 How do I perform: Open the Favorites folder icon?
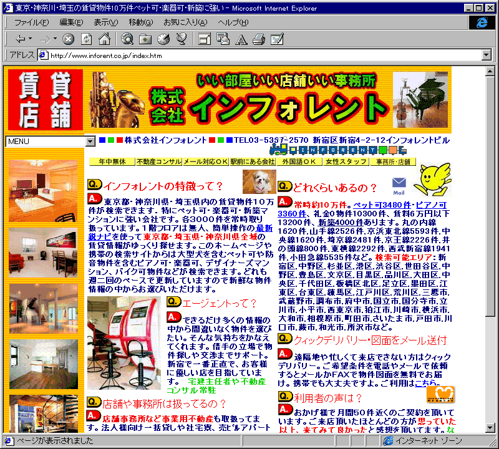click(145, 39)
